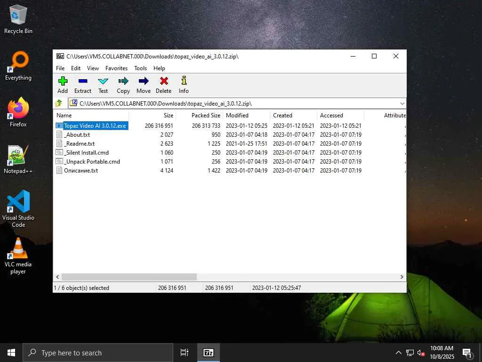Open the Tools menu
This screenshot has height=362, width=482.
140,68
